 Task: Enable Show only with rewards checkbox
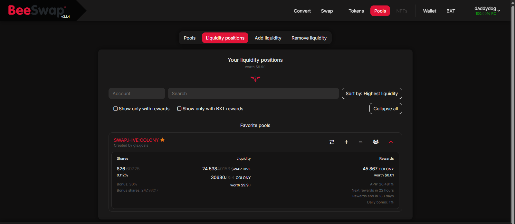pos(115,109)
